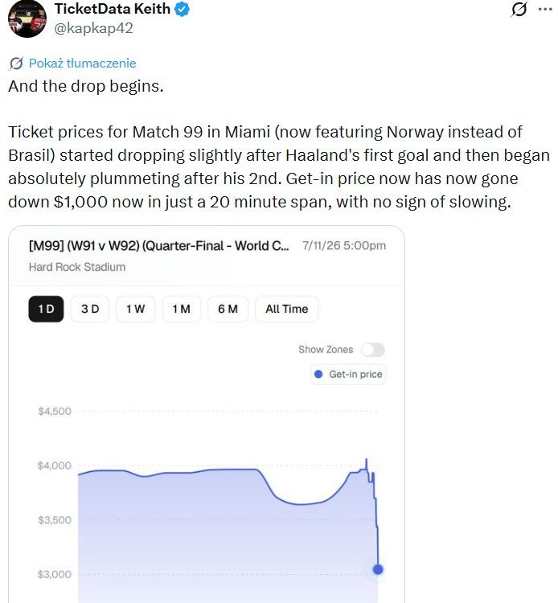Select the 1 M time range
This screenshot has height=603, width=558.
tap(181, 309)
